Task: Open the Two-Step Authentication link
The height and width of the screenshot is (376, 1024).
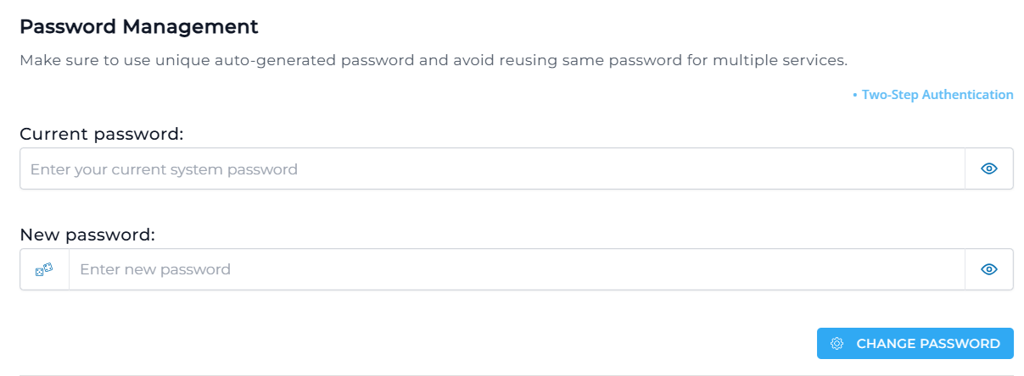Action: click(932, 95)
